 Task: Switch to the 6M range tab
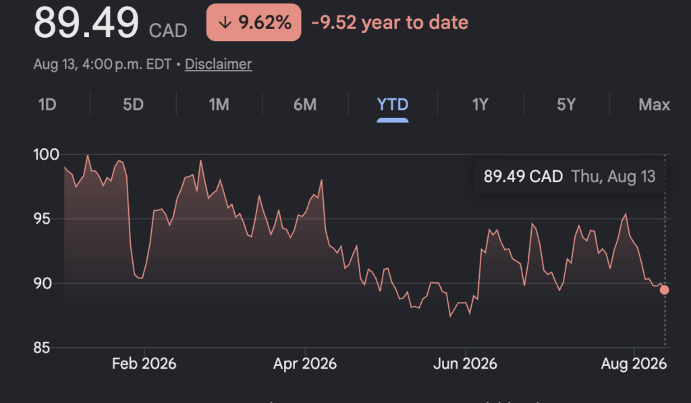tap(305, 104)
